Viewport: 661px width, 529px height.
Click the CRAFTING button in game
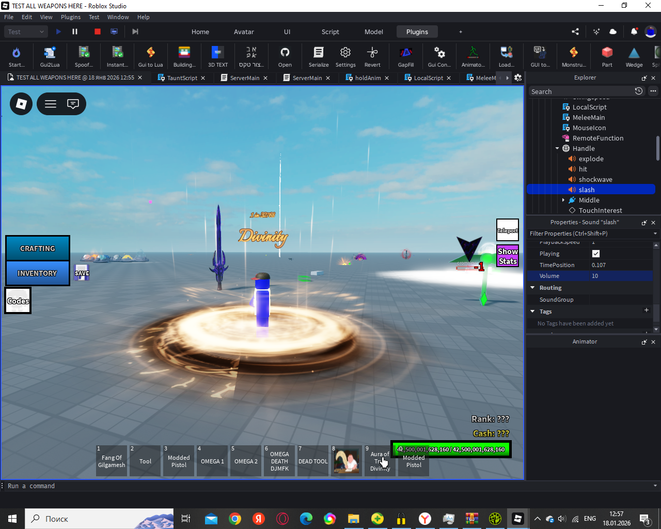point(38,248)
